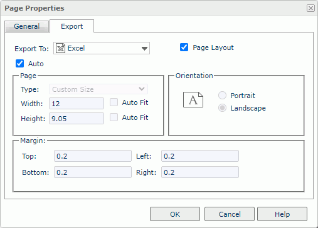
Task: Open Help for this dialog
Action: (282, 214)
